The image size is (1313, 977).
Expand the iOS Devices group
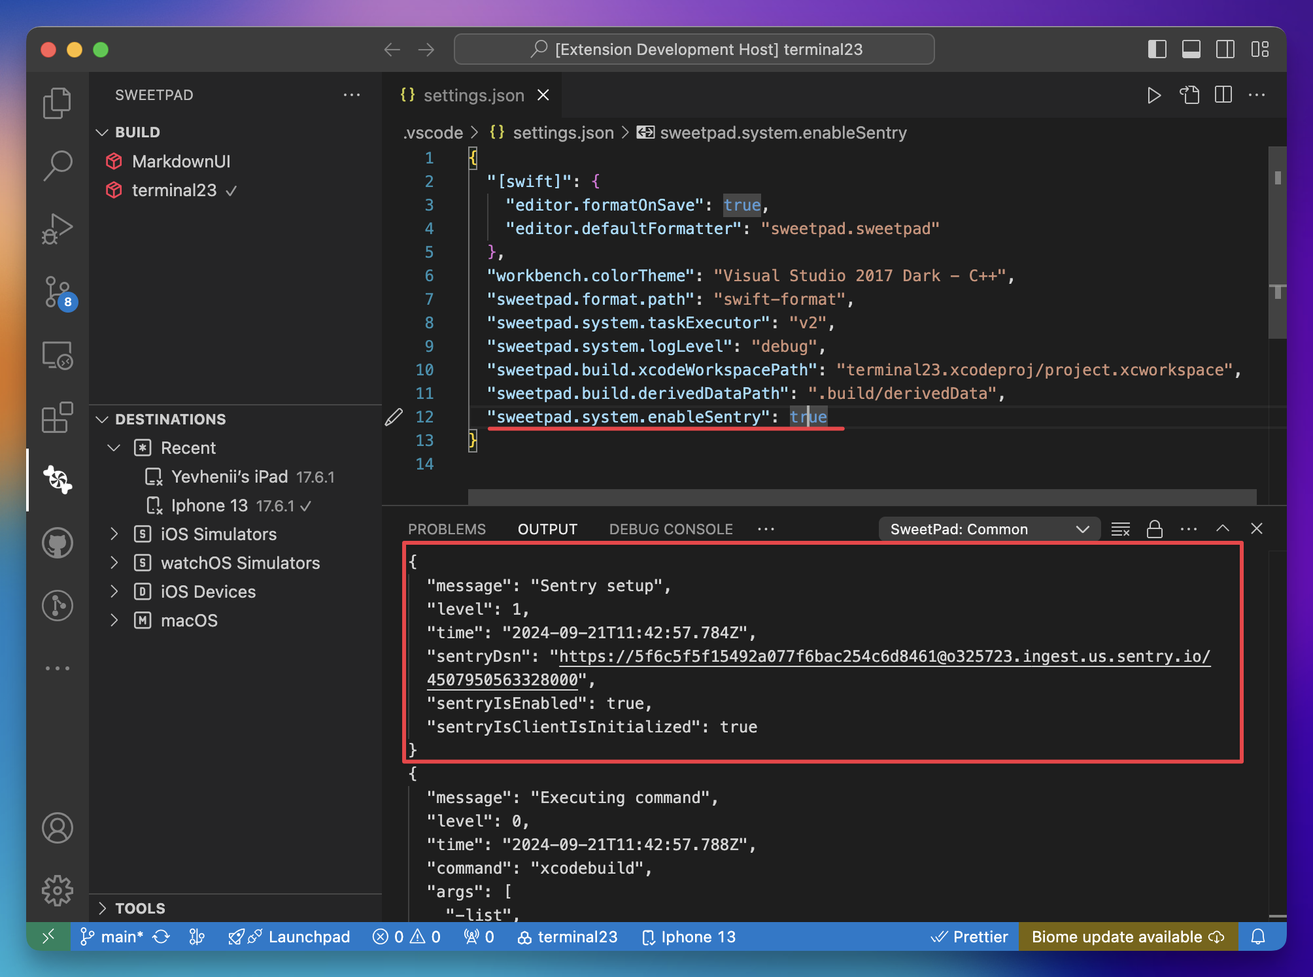114,592
